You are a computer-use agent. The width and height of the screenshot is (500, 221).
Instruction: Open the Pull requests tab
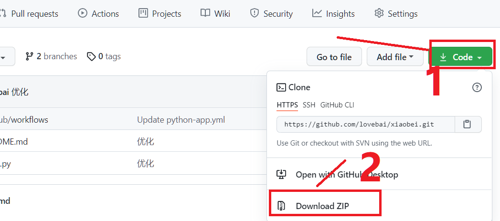pos(29,14)
